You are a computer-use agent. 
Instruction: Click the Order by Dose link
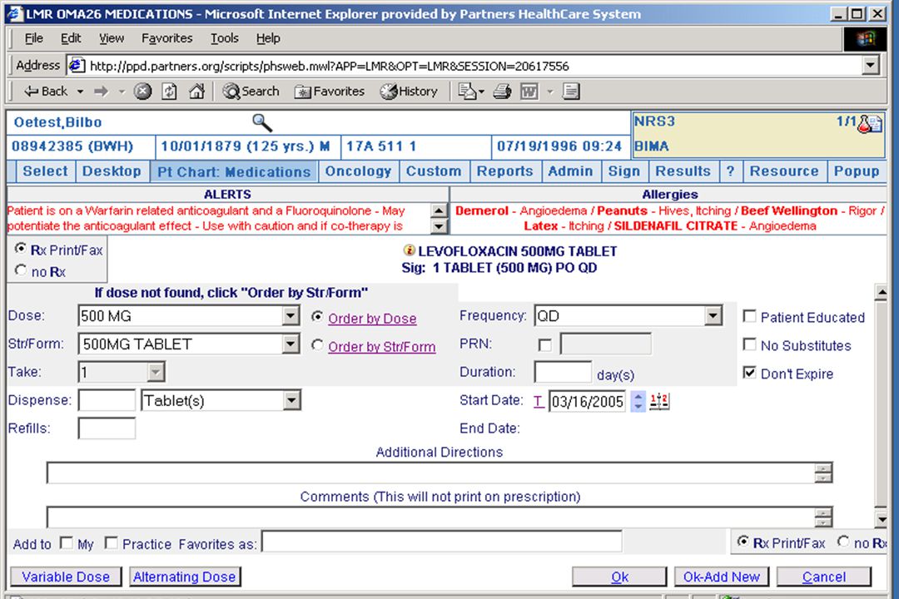372,318
